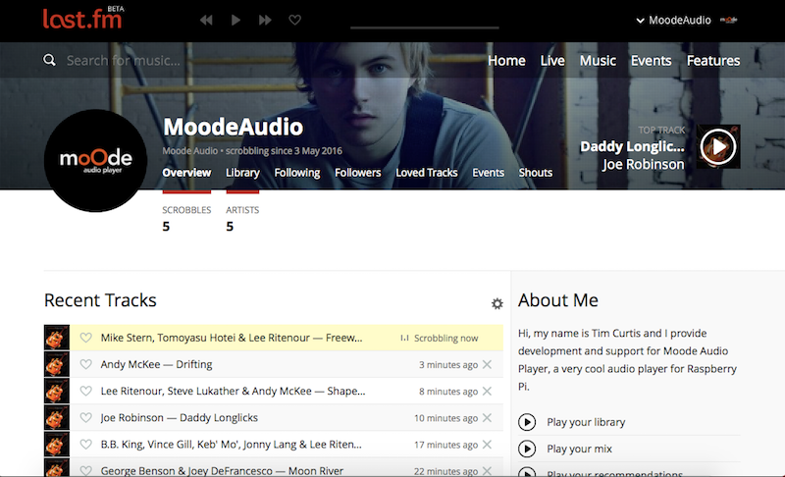Open the Joe Robinson top track artist link
785x477 pixels.
click(x=643, y=165)
